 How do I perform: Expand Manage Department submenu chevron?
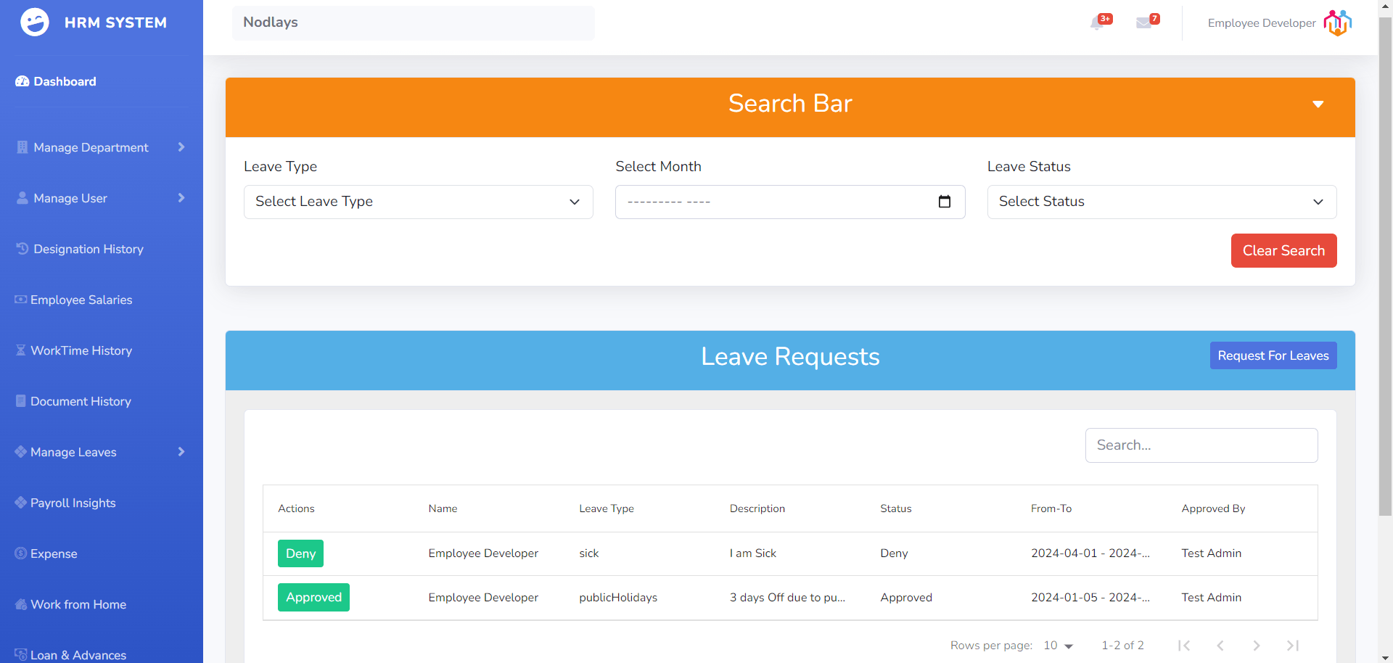pyautogui.click(x=181, y=147)
